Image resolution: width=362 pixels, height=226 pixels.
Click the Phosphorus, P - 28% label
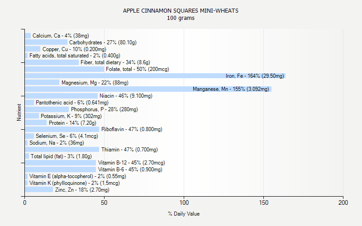[105, 109]
